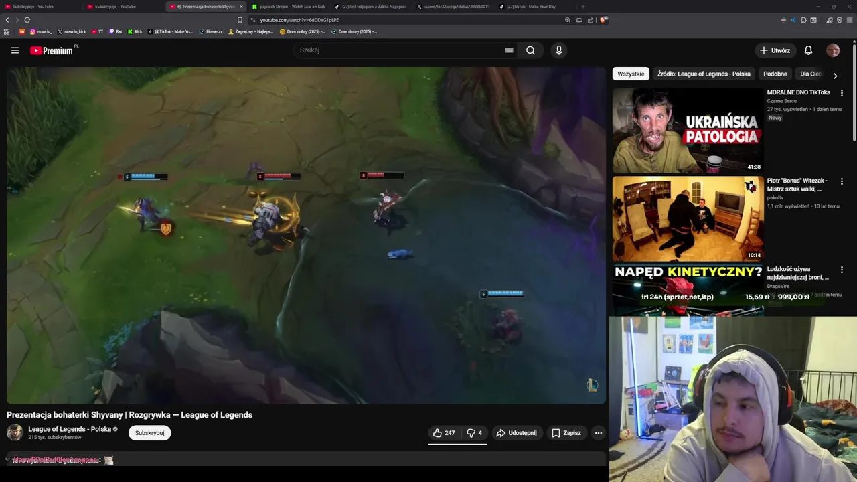Open the Brave Shields lion icon
857x482 pixels.
(x=603, y=20)
